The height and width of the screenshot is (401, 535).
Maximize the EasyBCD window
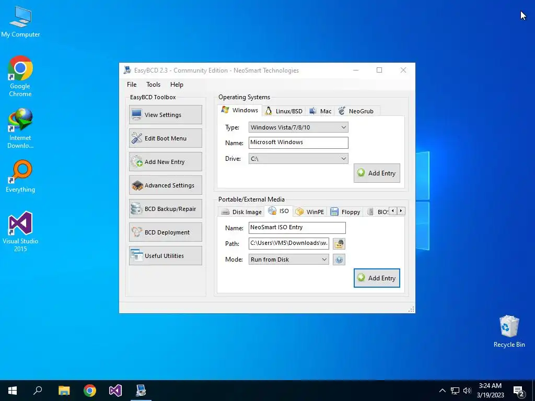coord(379,70)
